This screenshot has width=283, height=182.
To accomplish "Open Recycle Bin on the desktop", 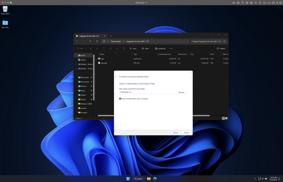I will [x=5, y=10].
